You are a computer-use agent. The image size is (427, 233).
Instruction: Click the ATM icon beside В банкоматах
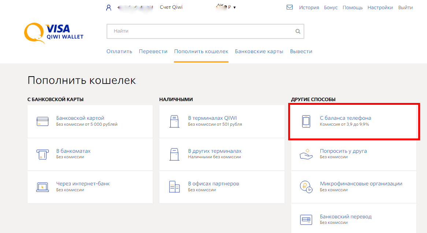(42, 154)
